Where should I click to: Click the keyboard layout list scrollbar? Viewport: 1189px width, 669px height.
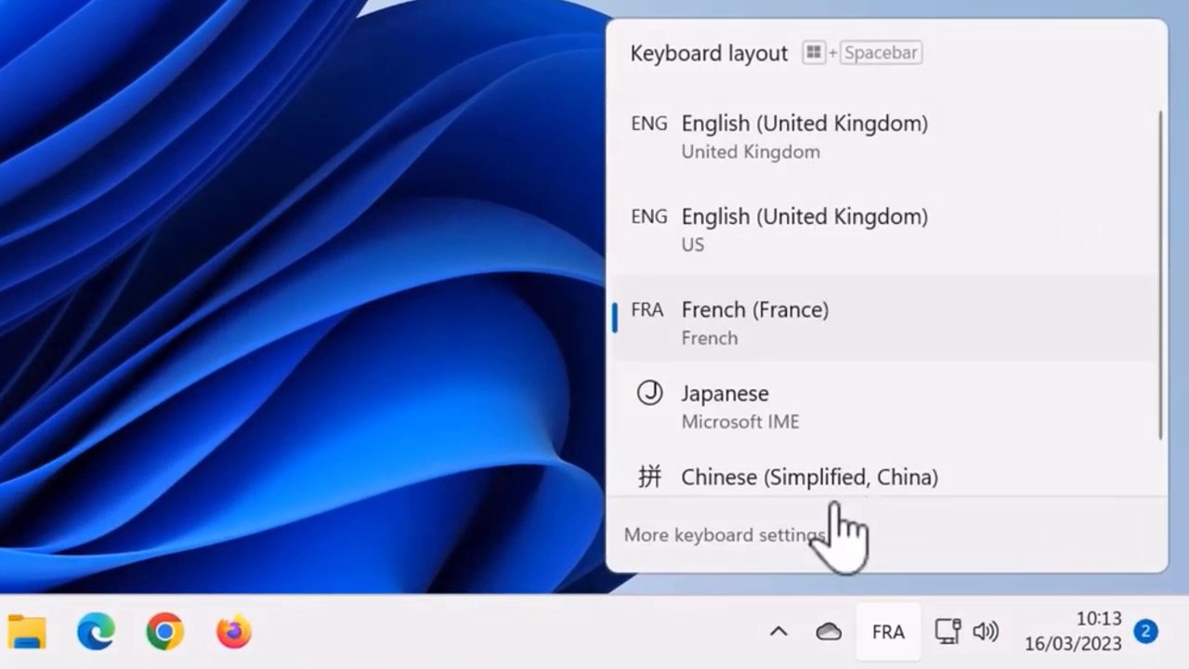pyautogui.click(x=1161, y=276)
